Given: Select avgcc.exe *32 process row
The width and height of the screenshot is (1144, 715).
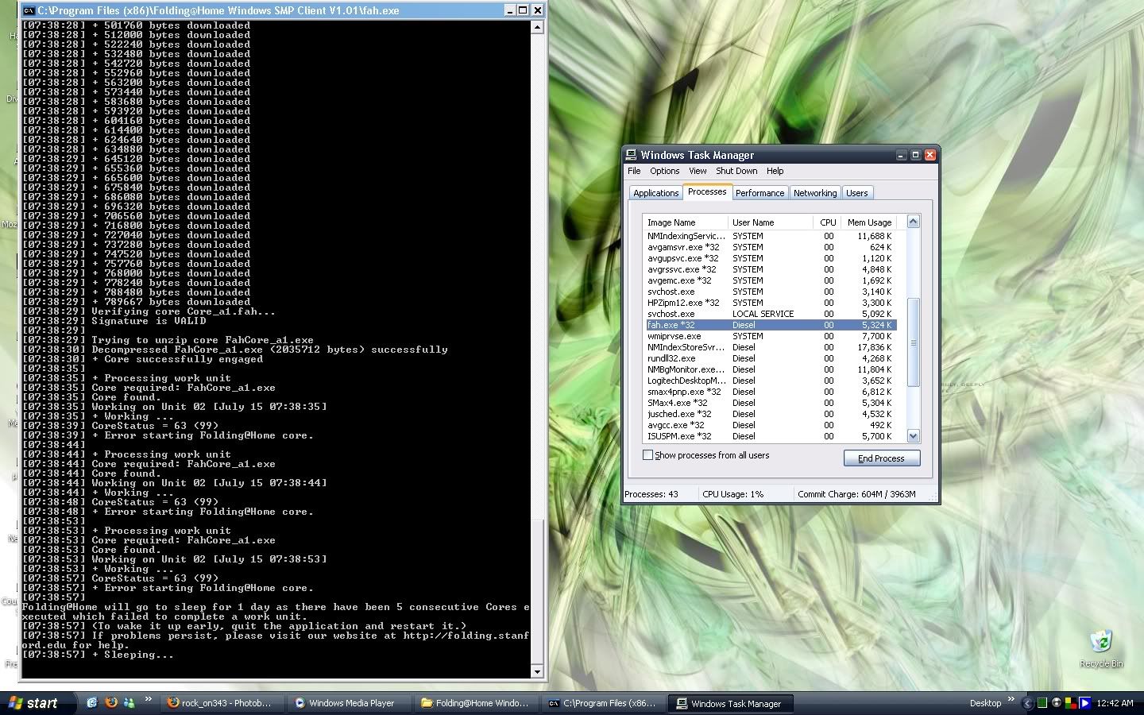Looking at the screenshot, I should [x=771, y=425].
